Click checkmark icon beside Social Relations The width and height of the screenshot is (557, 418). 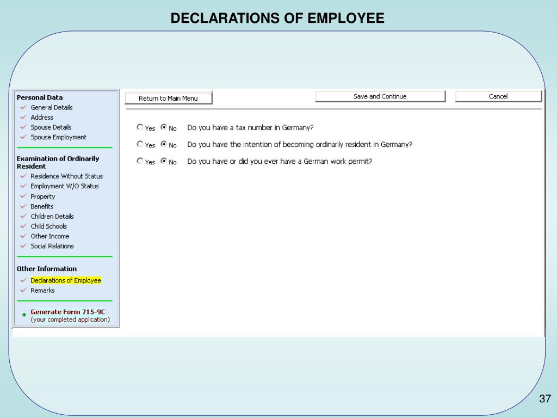coord(23,245)
